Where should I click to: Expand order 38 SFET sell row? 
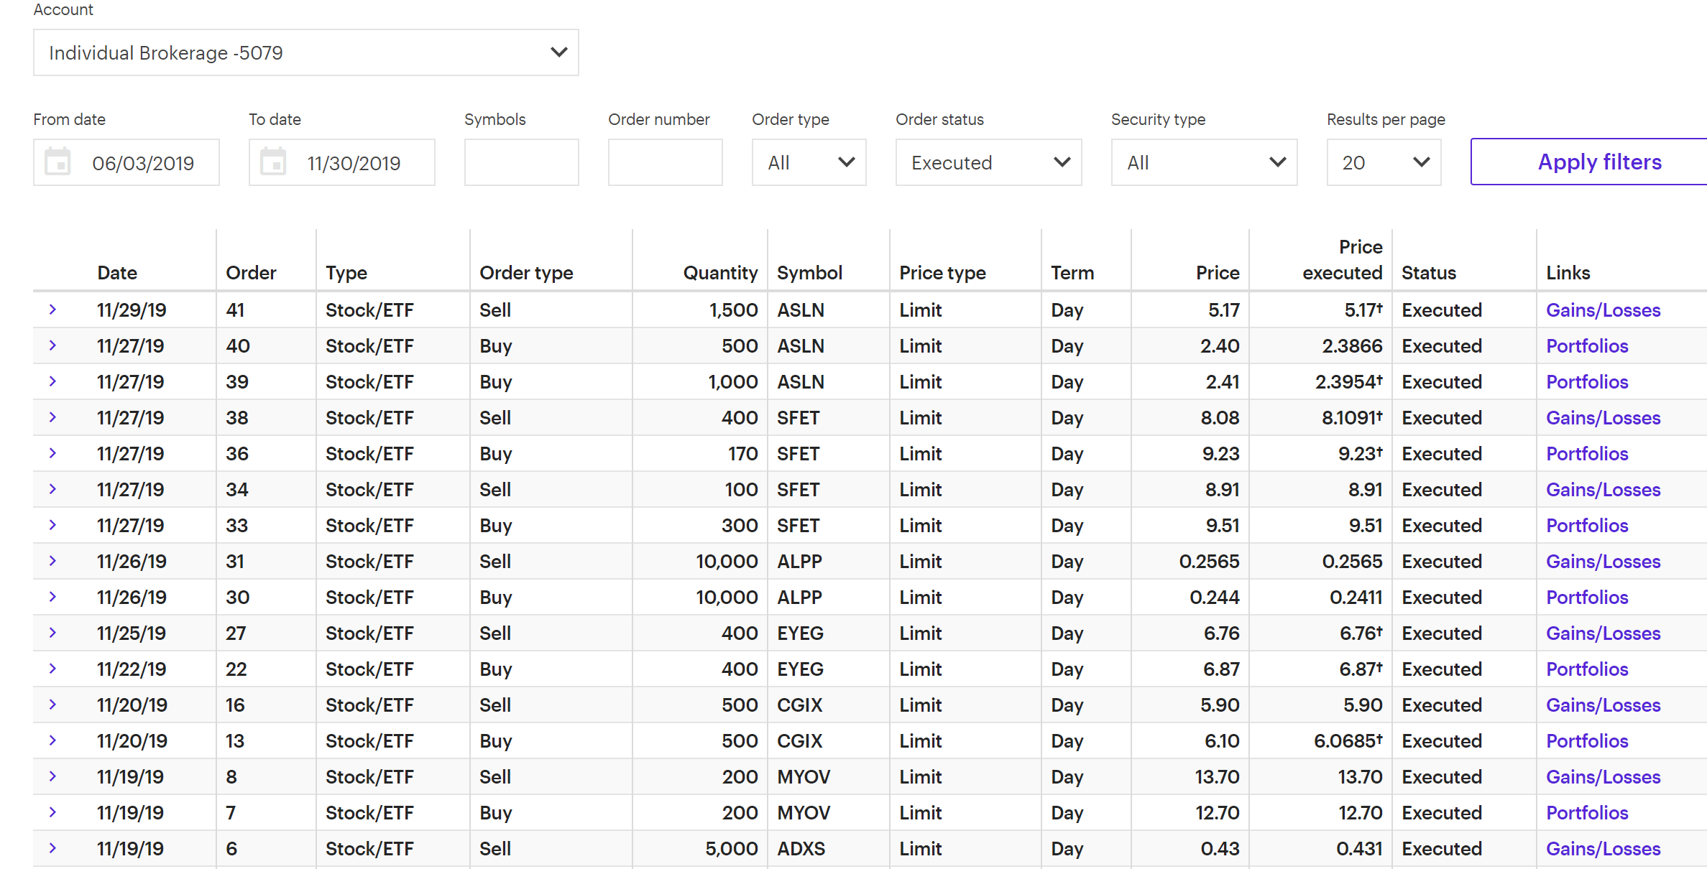click(52, 417)
